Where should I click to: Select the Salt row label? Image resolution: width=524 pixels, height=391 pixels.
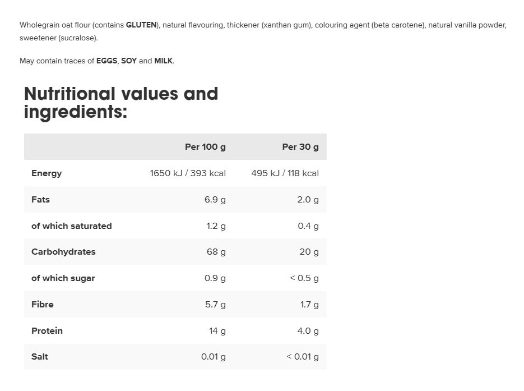tap(40, 357)
